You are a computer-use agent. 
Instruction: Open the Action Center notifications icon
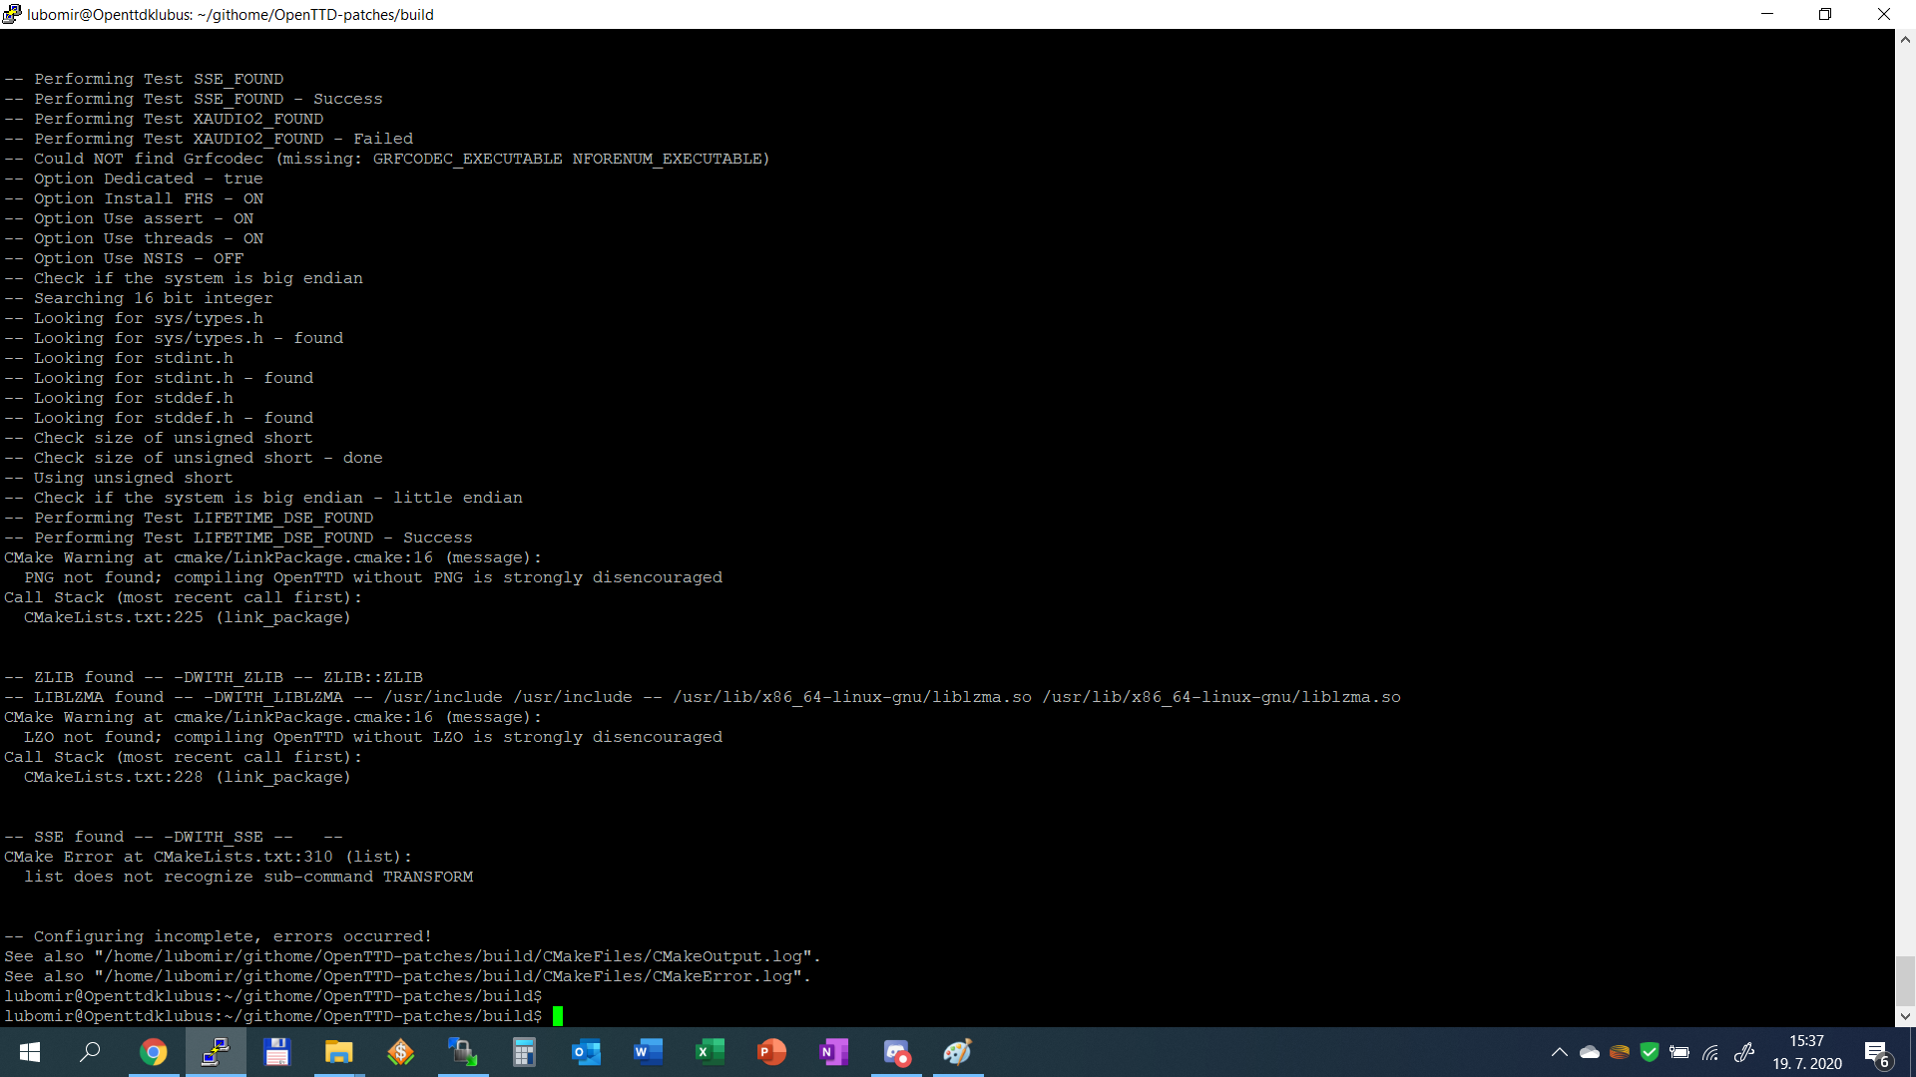pyautogui.click(x=1876, y=1053)
